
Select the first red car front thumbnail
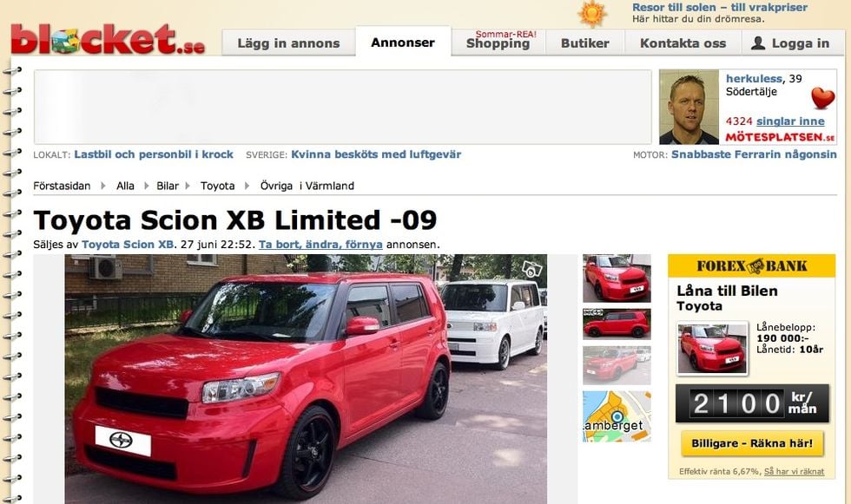(617, 278)
